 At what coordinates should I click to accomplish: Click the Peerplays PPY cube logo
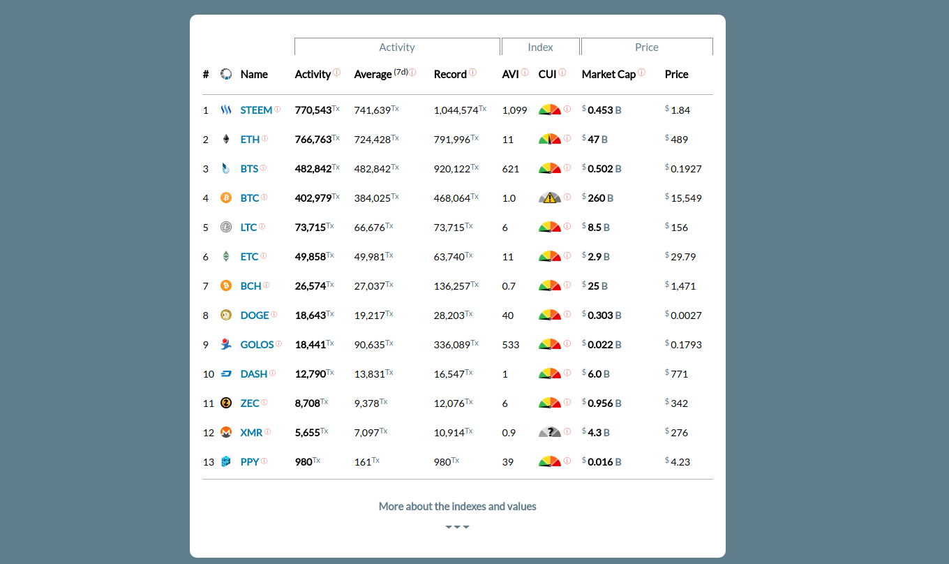tap(226, 461)
